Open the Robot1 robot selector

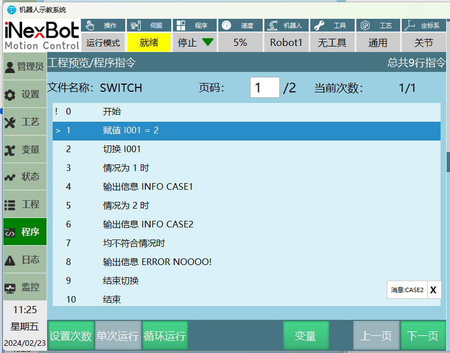click(286, 43)
